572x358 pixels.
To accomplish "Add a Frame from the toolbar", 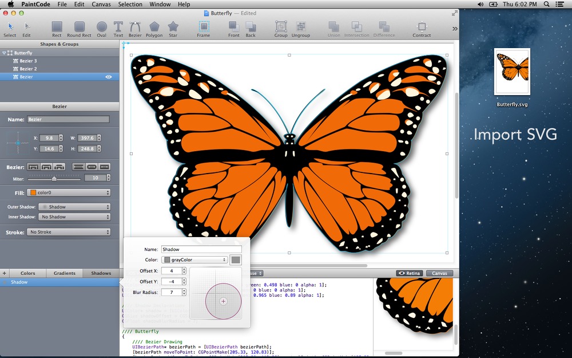I will coord(204,29).
